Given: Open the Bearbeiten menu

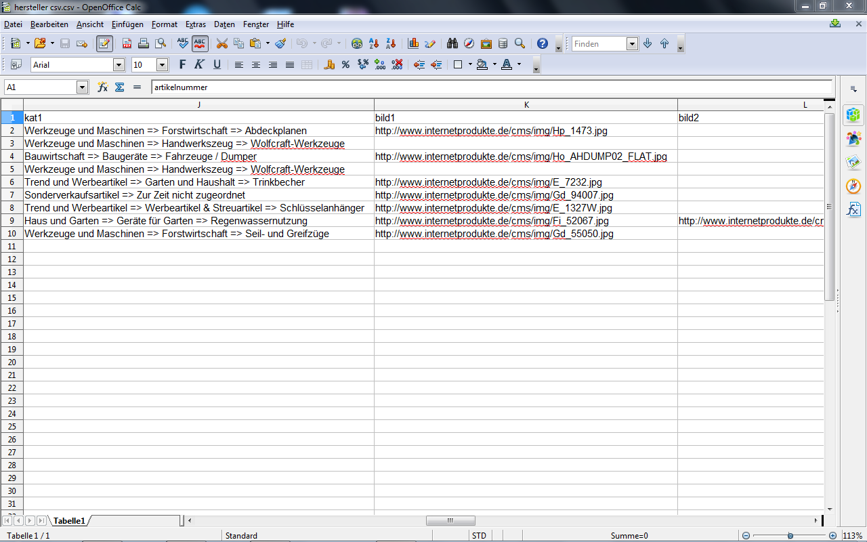Looking at the screenshot, I should click(x=49, y=24).
